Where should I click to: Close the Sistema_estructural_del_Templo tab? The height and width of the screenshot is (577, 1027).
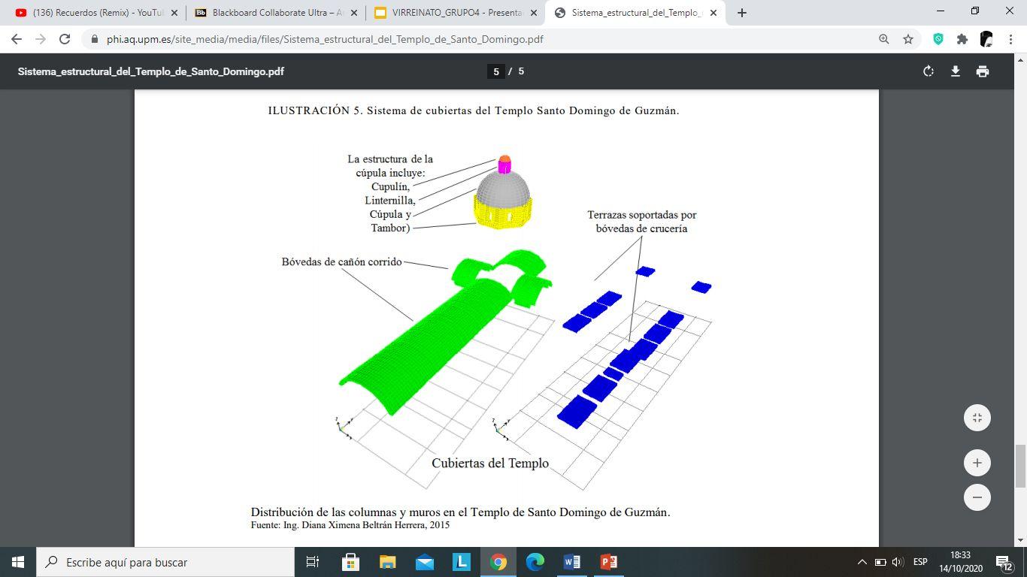pos(713,13)
